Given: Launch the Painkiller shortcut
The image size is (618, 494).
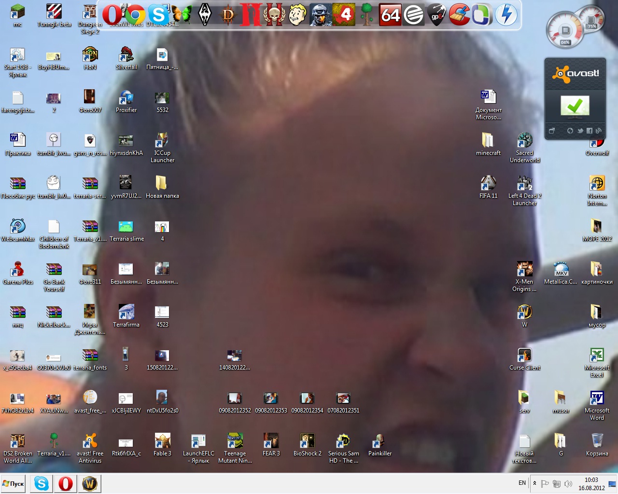Looking at the screenshot, I should [x=379, y=445].
